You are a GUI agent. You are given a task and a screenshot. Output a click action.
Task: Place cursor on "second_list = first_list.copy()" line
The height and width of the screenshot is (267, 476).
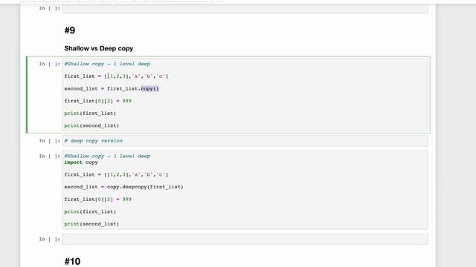[x=112, y=88]
